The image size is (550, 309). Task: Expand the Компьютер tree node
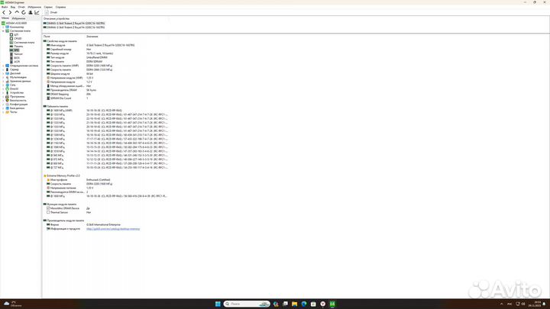[3, 27]
